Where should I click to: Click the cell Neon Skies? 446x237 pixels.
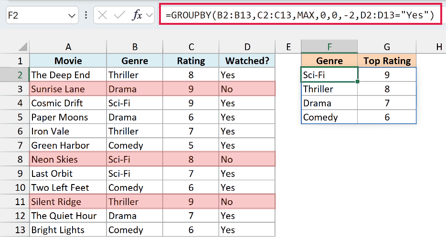(x=68, y=159)
